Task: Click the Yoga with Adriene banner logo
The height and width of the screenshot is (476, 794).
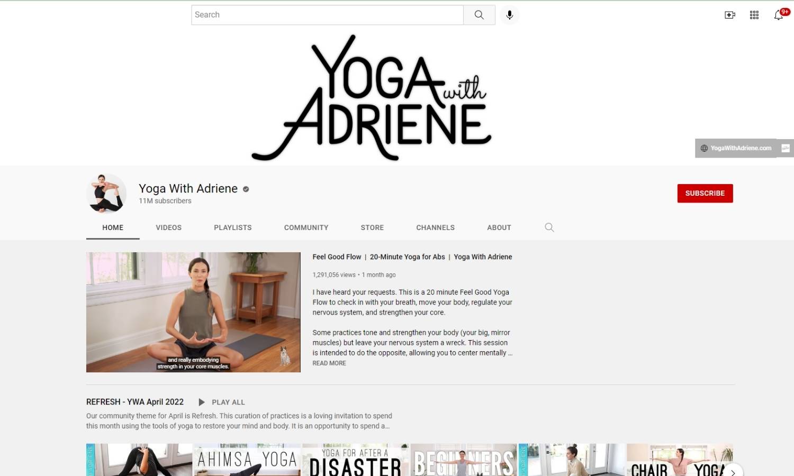Action: [x=372, y=98]
